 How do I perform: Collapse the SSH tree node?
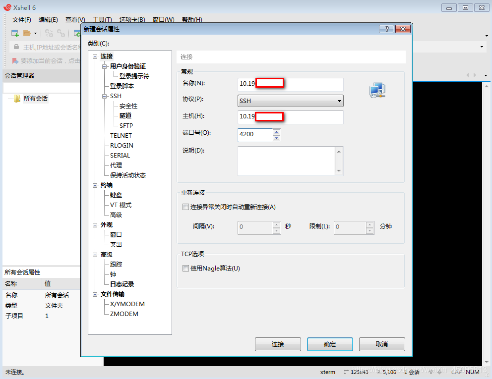coord(105,96)
